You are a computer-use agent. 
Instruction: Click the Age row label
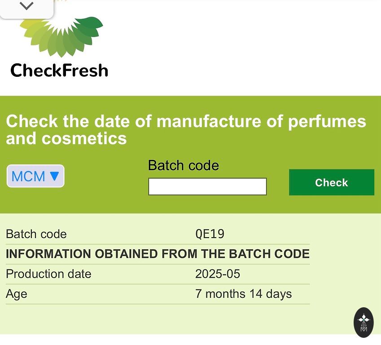click(x=17, y=294)
